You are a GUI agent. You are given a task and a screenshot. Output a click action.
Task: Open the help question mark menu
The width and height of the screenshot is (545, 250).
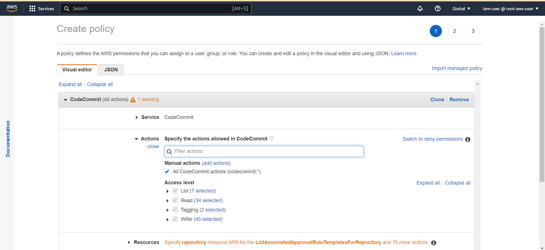(x=438, y=8)
